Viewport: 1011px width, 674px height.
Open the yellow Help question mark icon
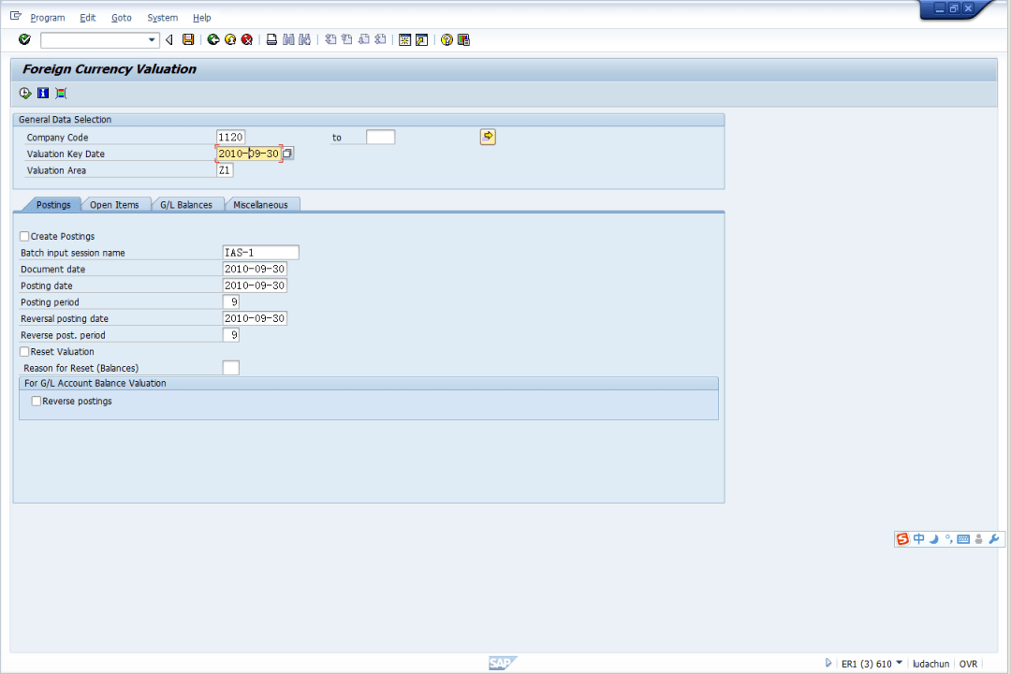(447, 39)
